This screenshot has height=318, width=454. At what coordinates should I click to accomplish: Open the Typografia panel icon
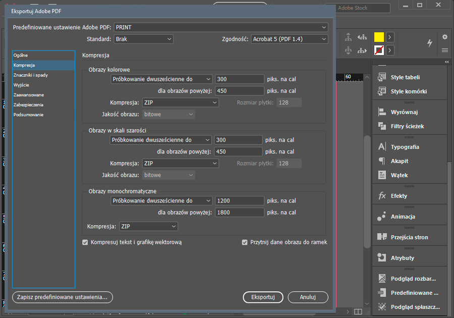tap(382, 146)
